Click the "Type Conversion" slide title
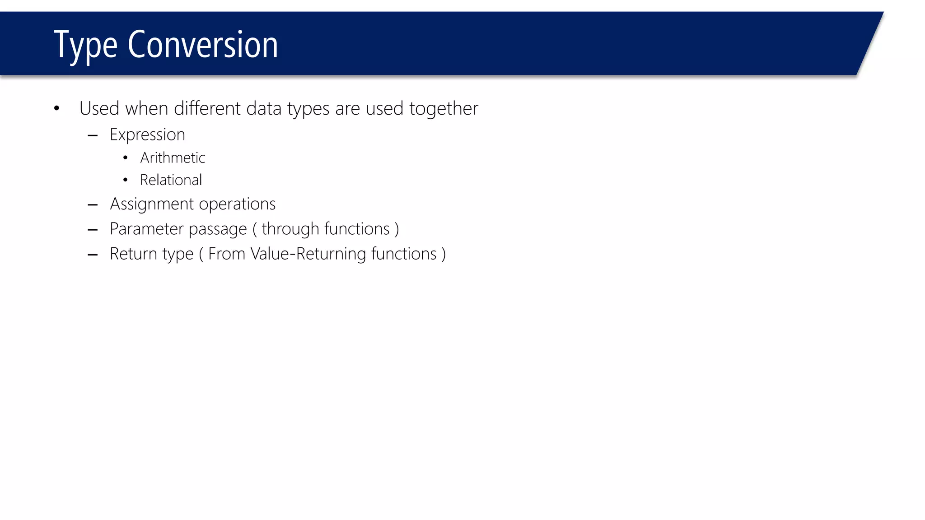The width and height of the screenshot is (925, 520). (165, 45)
